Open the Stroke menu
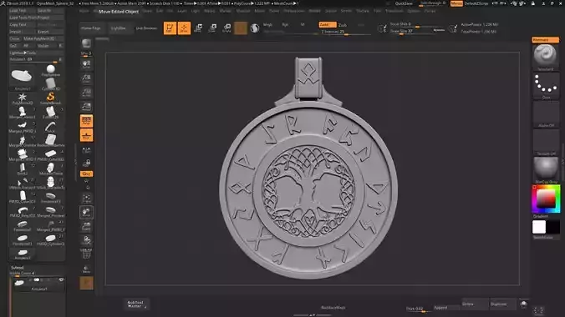Screen dimensions: 565x317 pyautogui.click(x=346, y=11)
